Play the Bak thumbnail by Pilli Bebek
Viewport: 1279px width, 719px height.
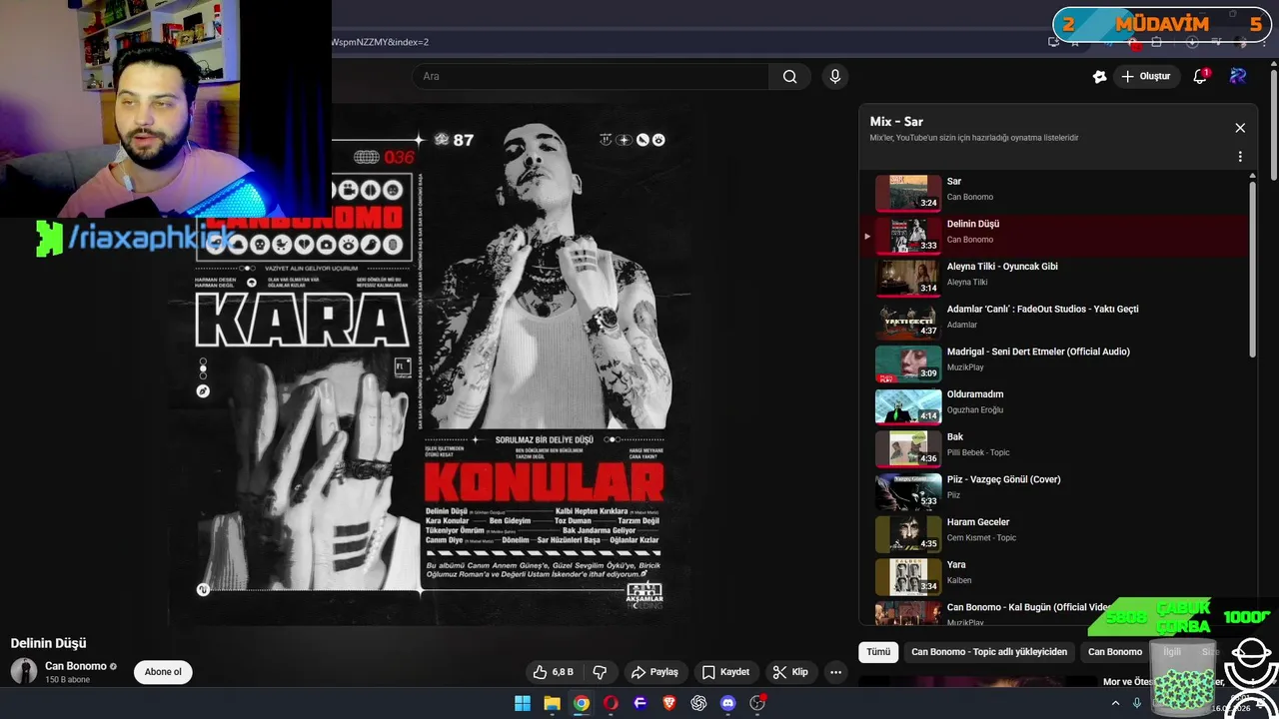click(908, 448)
